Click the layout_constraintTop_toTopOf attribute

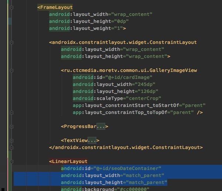tap(133, 112)
